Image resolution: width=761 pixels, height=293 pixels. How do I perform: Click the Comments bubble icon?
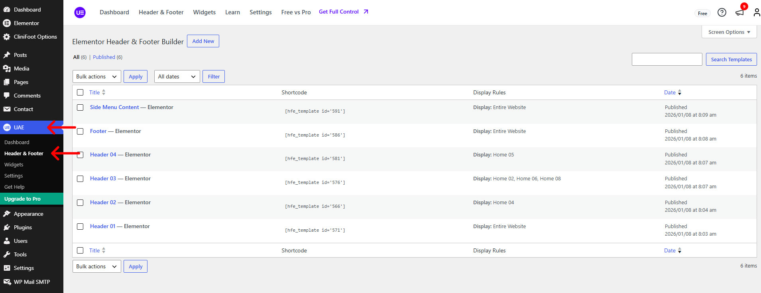click(7, 96)
